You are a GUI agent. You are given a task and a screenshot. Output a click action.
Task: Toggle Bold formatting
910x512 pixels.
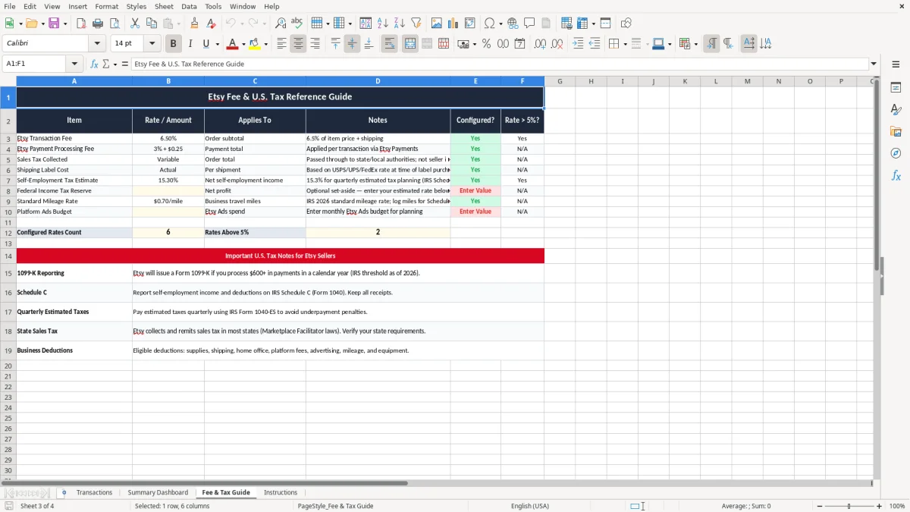pyautogui.click(x=174, y=44)
